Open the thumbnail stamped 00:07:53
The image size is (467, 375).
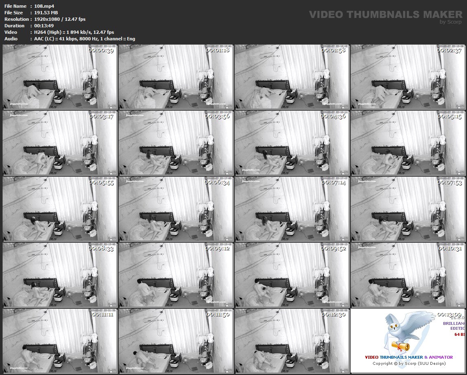pyautogui.click(x=408, y=209)
